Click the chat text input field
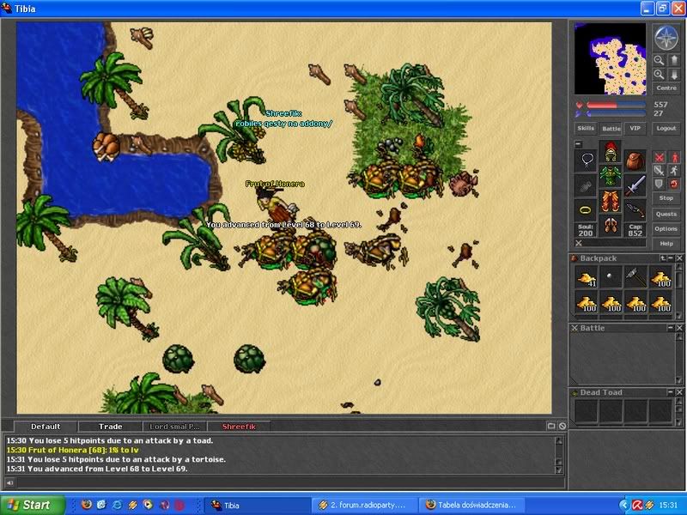687x515 pixels. pyautogui.click(x=290, y=482)
